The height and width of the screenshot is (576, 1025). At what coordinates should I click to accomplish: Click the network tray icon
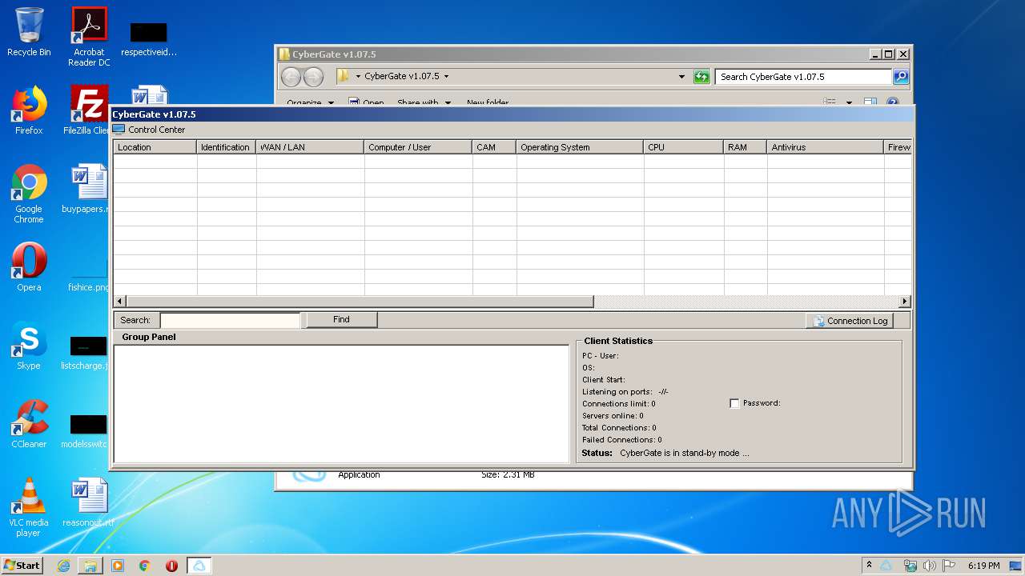910,566
